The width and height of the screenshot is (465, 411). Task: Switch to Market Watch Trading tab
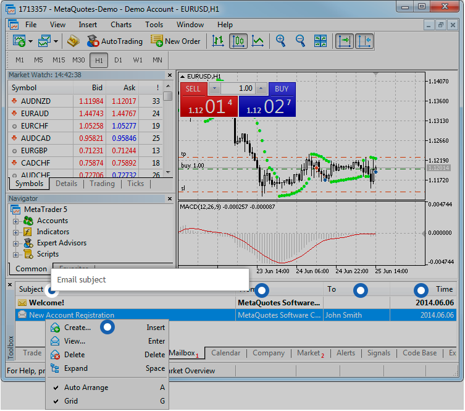pyautogui.click(x=102, y=184)
